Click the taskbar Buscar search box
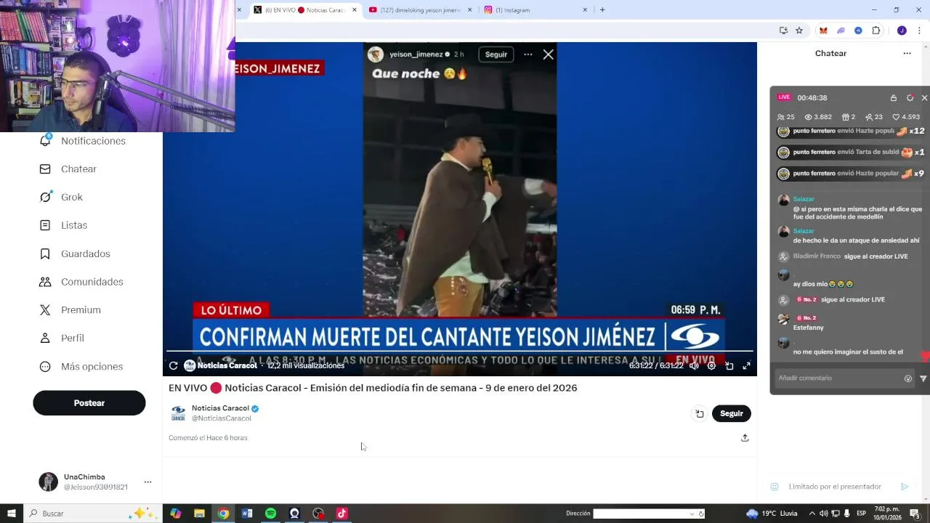The image size is (930, 523). point(92,514)
